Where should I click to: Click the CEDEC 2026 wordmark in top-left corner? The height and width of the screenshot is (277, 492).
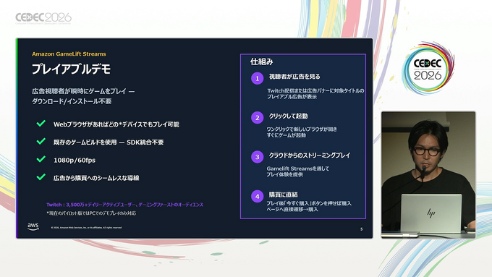pos(43,18)
